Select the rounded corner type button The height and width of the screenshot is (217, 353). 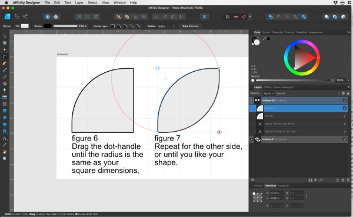119,26
